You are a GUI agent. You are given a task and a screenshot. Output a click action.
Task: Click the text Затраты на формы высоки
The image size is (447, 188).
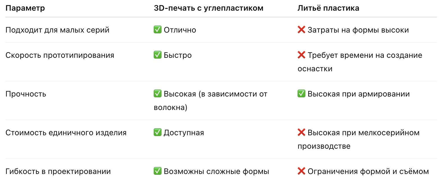point(358,30)
